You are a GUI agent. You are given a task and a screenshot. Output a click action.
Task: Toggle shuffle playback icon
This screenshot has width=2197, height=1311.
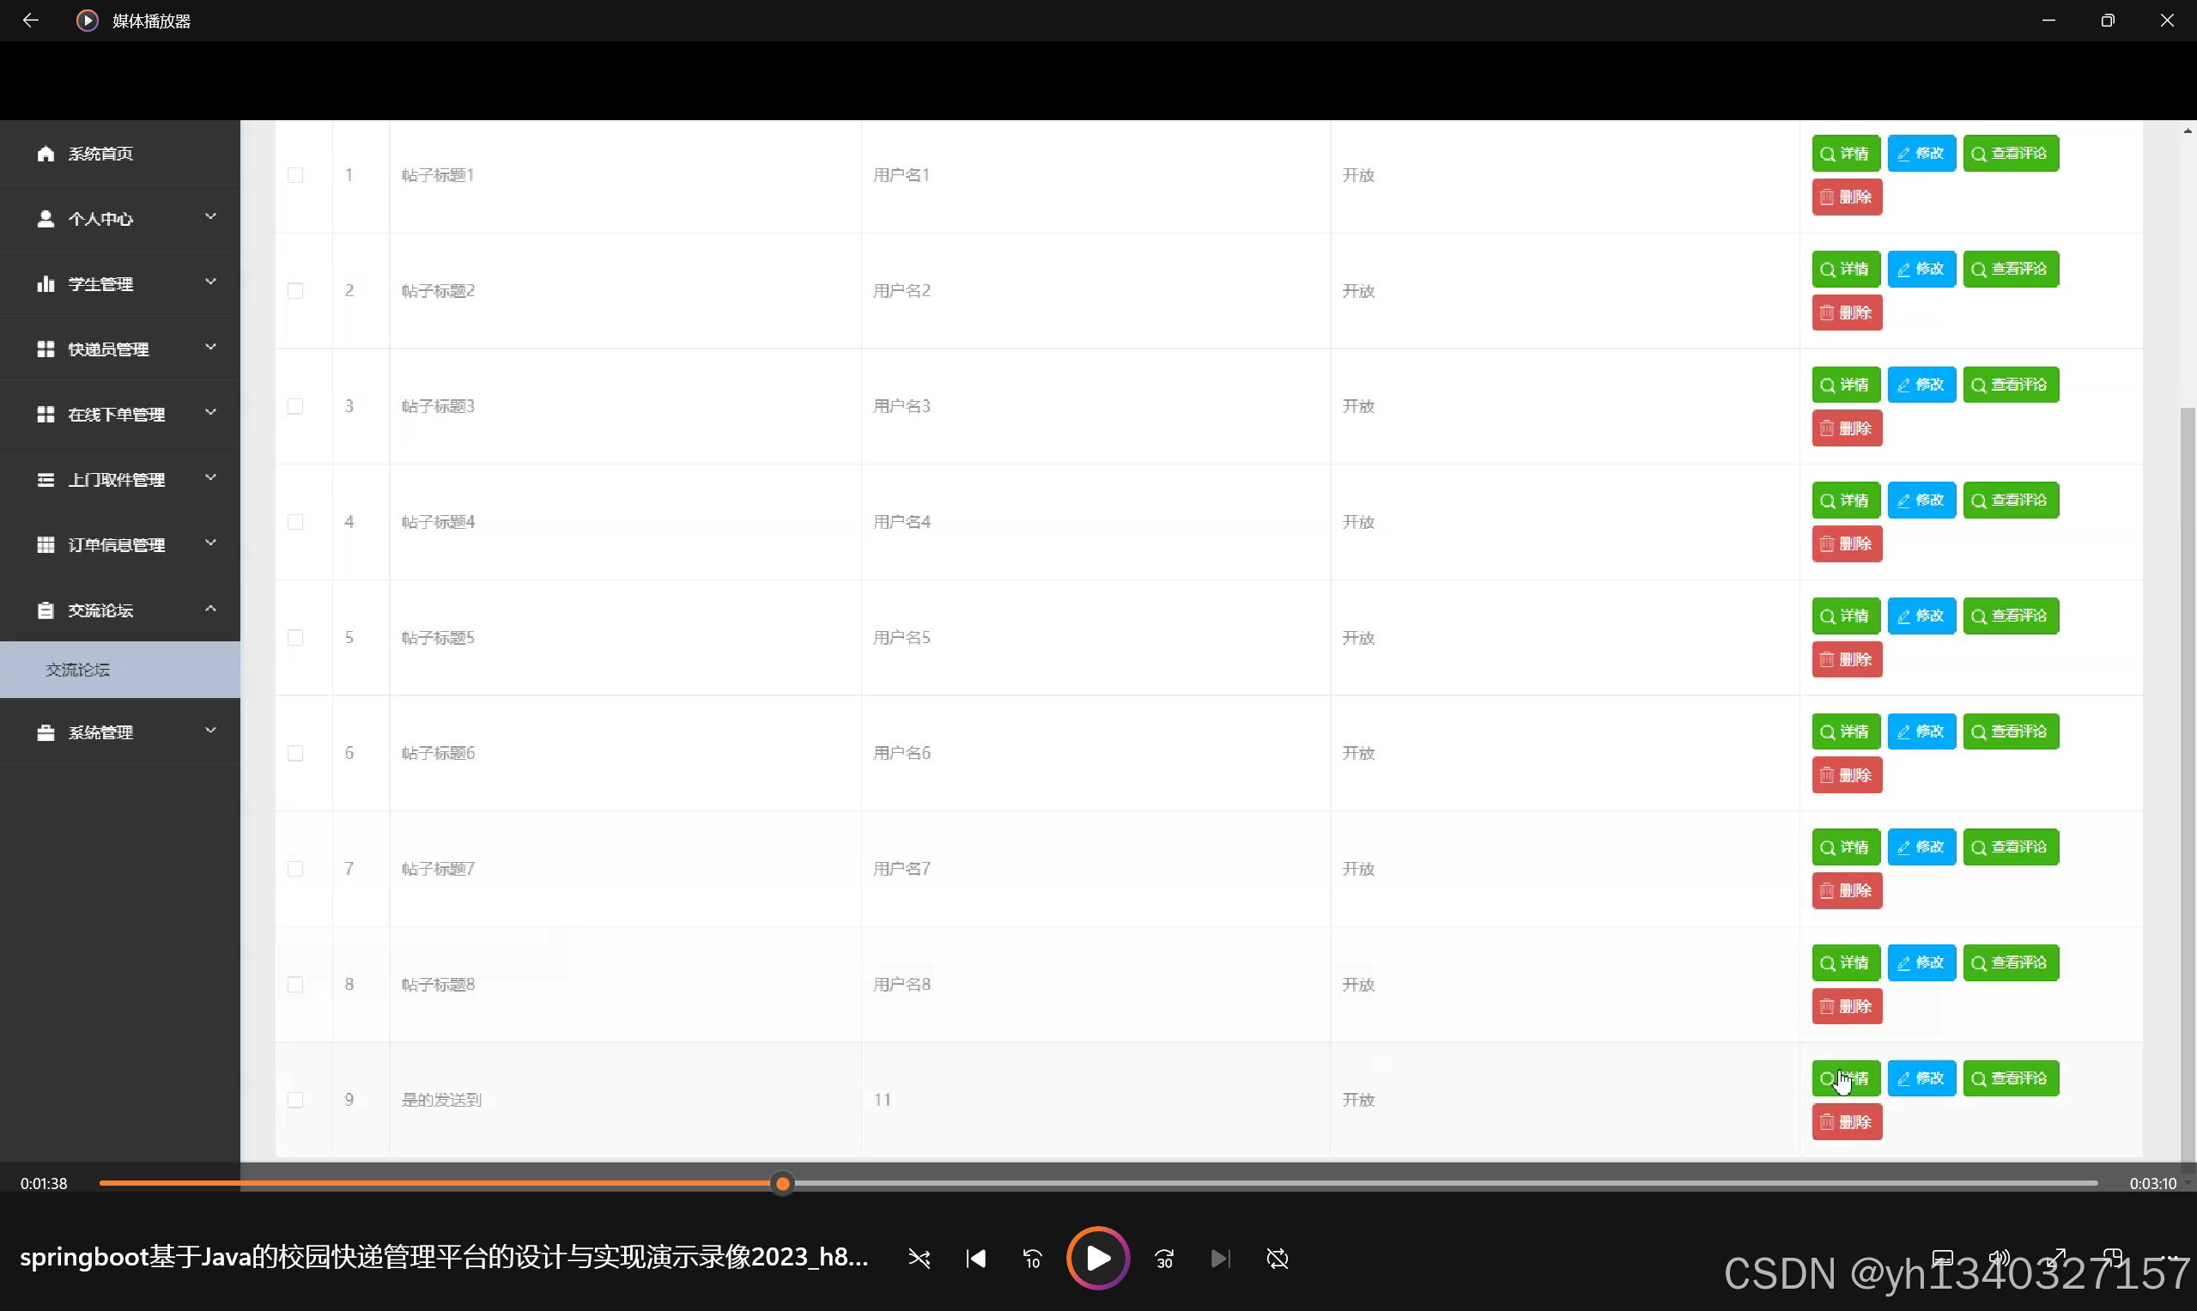919,1259
